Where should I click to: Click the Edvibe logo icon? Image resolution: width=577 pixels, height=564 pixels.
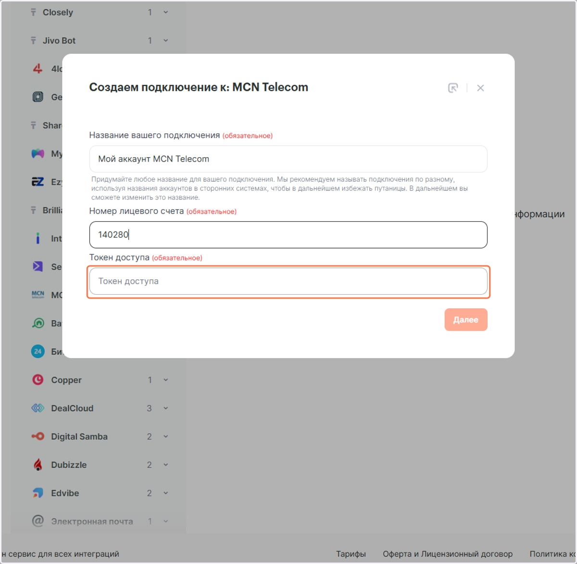coord(38,493)
